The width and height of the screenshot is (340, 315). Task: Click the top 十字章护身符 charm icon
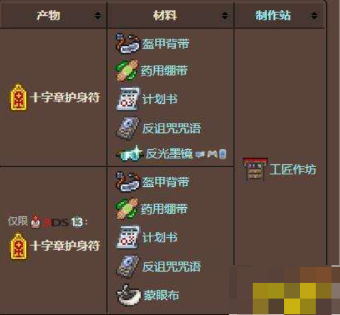tap(18, 97)
